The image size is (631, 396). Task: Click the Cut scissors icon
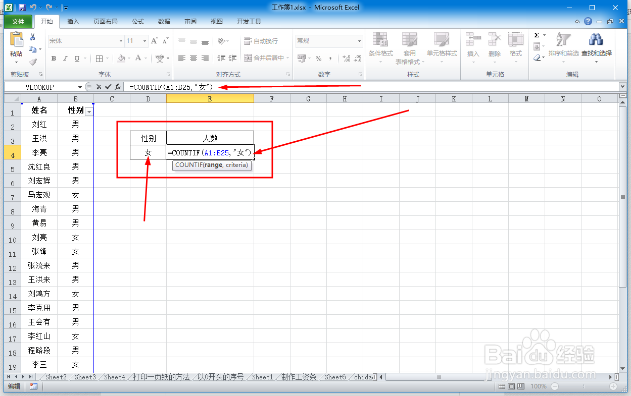(x=33, y=37)
